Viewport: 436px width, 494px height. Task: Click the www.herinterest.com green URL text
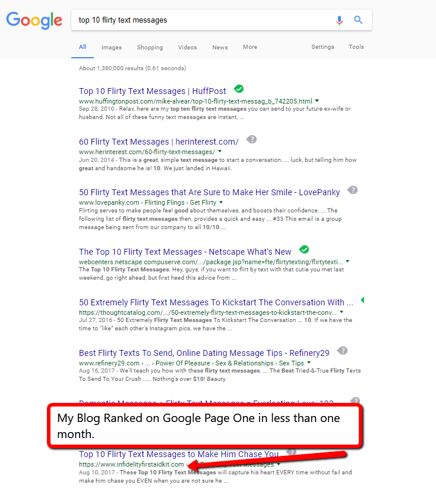pos(147,152)
